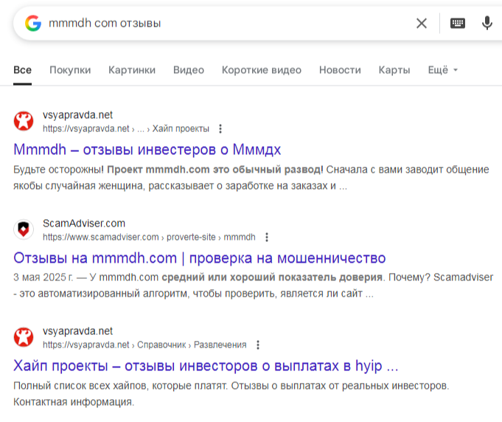Switch to the Картинки tab
Screen dimensions: 502x422
[x=132, y=70]
